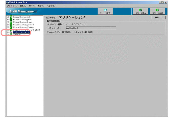Image resolution: width=169 pixels, height=118 pixels.
Task: Click the HitachiStorage_AIX tree icon
Action: point(11,17)
